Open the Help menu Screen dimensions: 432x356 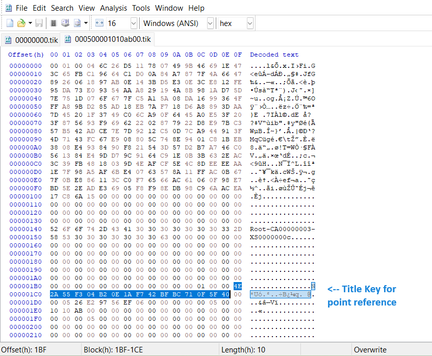click(x=196, y=8)
